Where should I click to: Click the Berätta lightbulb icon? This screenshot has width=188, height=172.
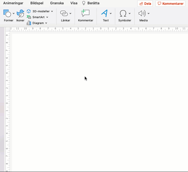coord(84,3)
